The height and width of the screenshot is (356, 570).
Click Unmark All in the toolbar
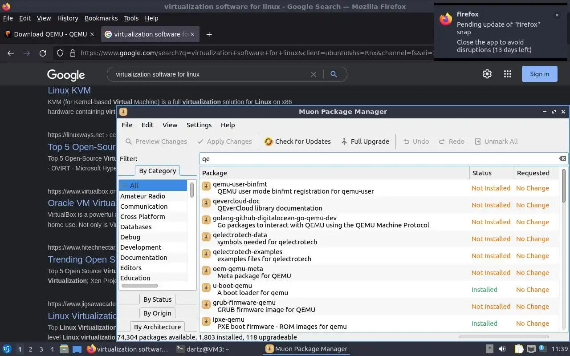[x=496, y=142]
